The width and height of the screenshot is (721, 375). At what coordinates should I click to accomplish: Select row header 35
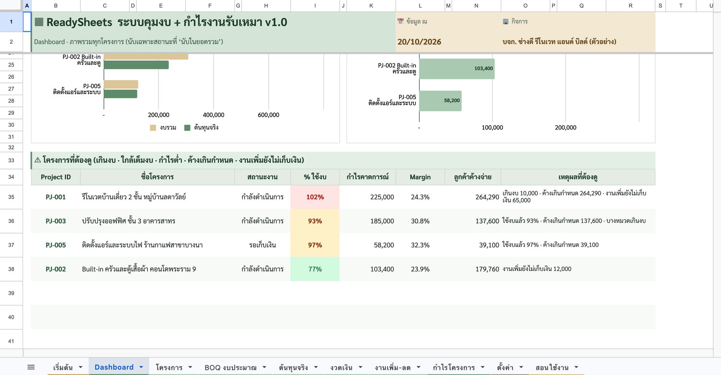11,197
